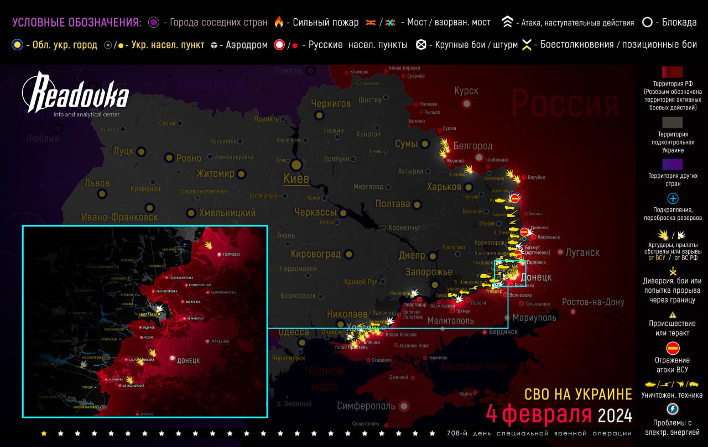Select the white Блокада circle icon
This screenshot has height=447, width=708.
(647, 23)
